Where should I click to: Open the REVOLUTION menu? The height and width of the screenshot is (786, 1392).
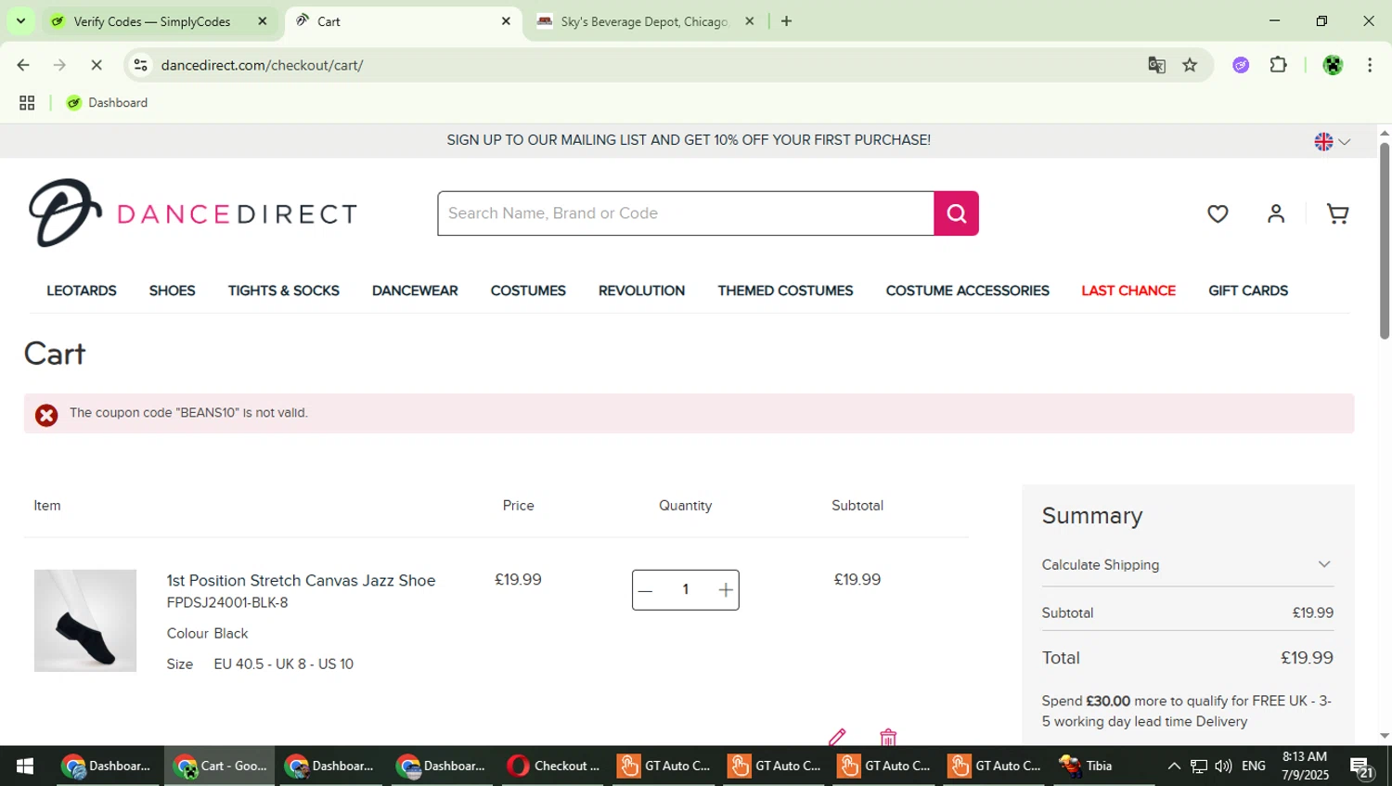click(641, 290)
